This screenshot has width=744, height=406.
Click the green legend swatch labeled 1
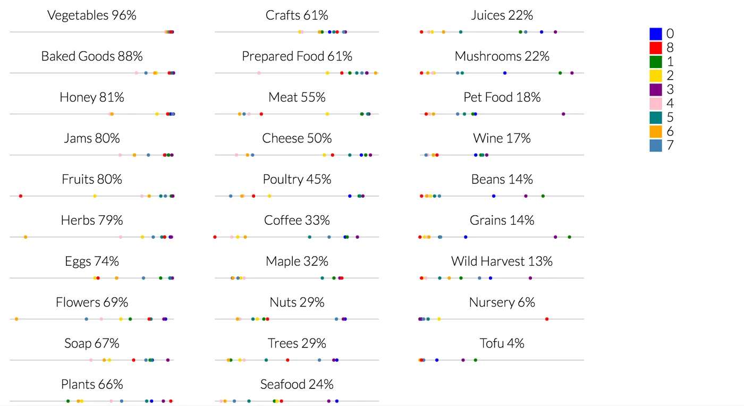tap(656, 62)
